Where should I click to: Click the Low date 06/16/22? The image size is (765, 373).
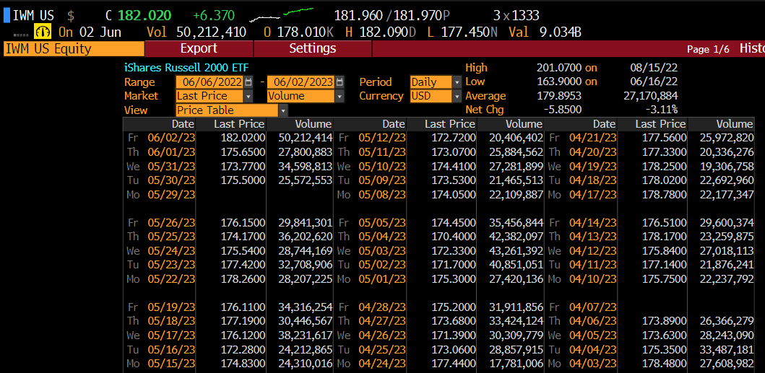[x=654, y=82]
